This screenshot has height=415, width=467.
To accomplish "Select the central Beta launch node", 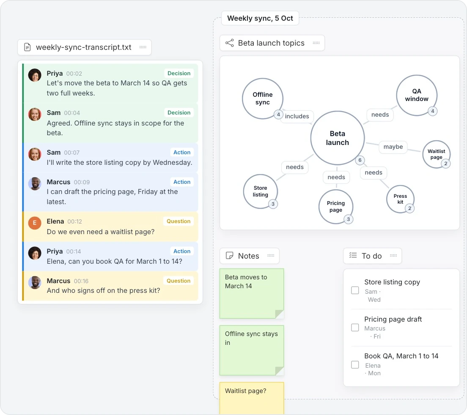I will (x=338, y=138).
